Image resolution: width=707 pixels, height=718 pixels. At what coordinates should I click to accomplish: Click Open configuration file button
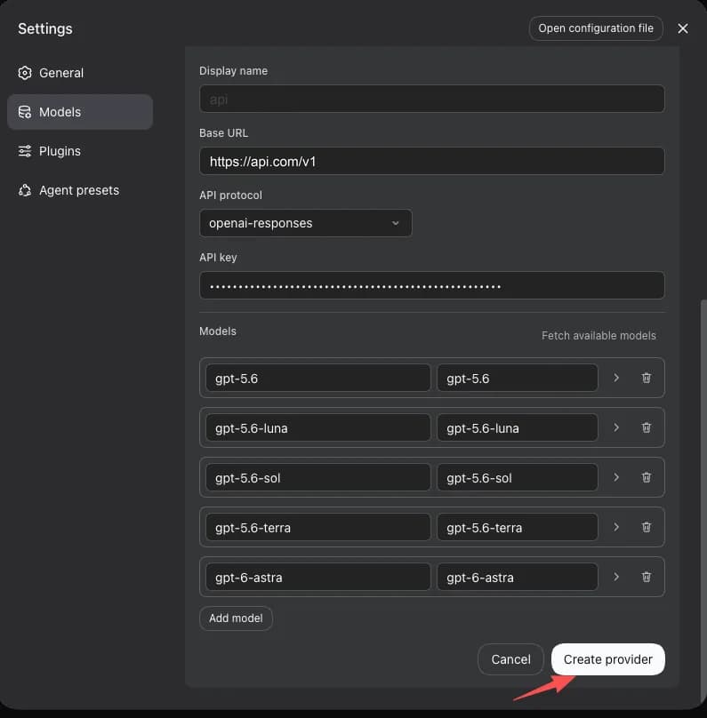pyautogui.click(x=596, y=28)
